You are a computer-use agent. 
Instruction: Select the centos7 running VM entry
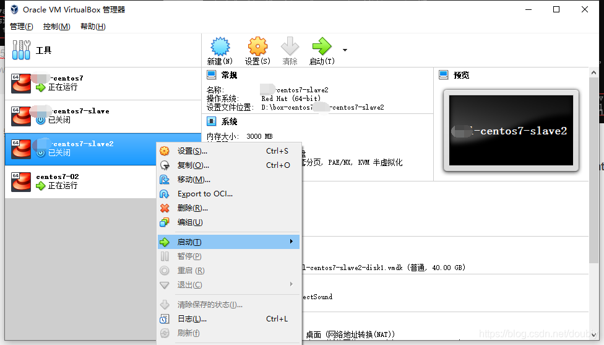[x=103, y=84]
